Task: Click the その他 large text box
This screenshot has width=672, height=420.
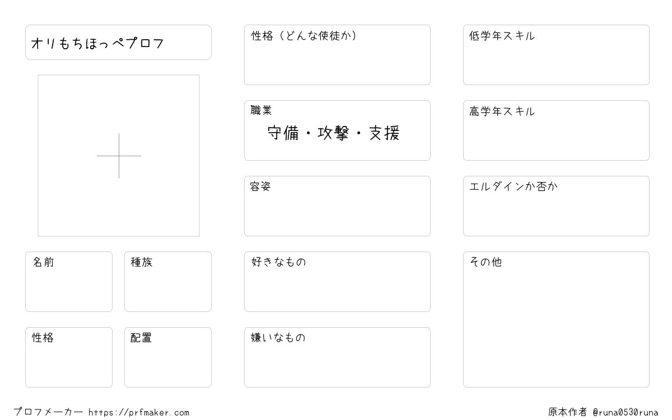Action: point(556,319)
